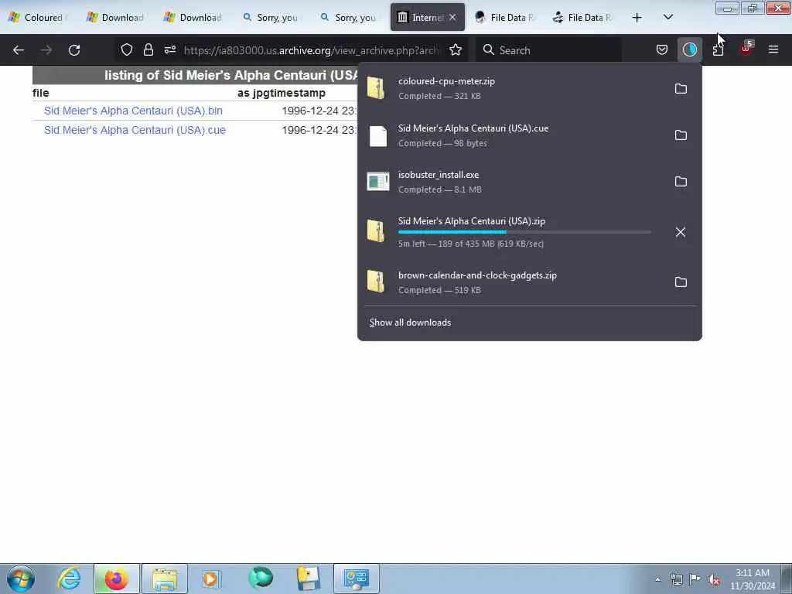This screenshot has height=594, width=792.
Task: Switch to the second Download tab
Action: pos(194,18)
